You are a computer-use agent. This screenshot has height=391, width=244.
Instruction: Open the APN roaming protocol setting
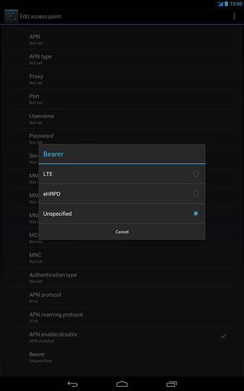122,317
